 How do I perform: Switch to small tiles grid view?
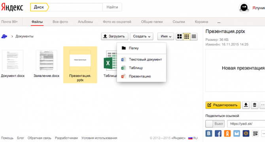pos(187,37)
